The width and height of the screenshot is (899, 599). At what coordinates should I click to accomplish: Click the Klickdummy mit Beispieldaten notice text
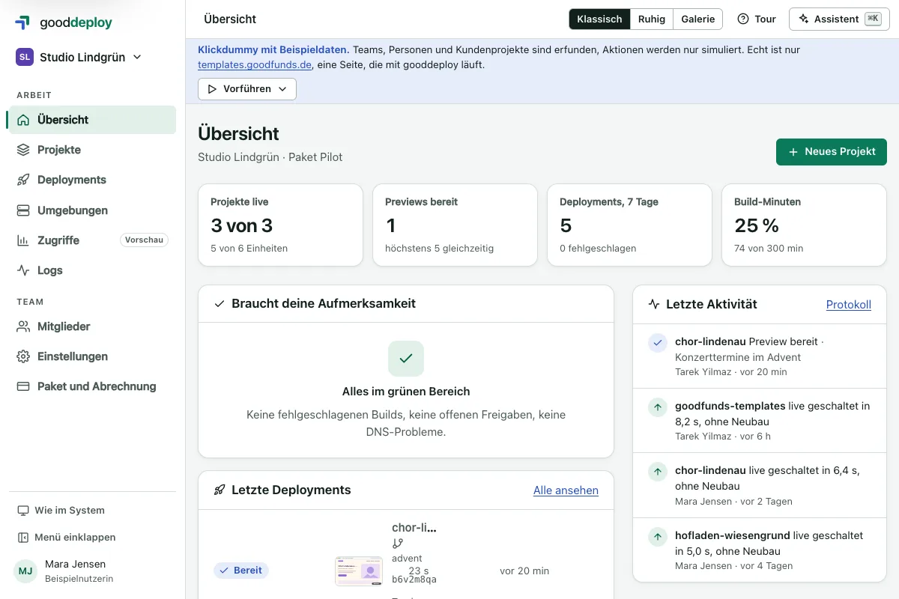[x=273, y=50]
